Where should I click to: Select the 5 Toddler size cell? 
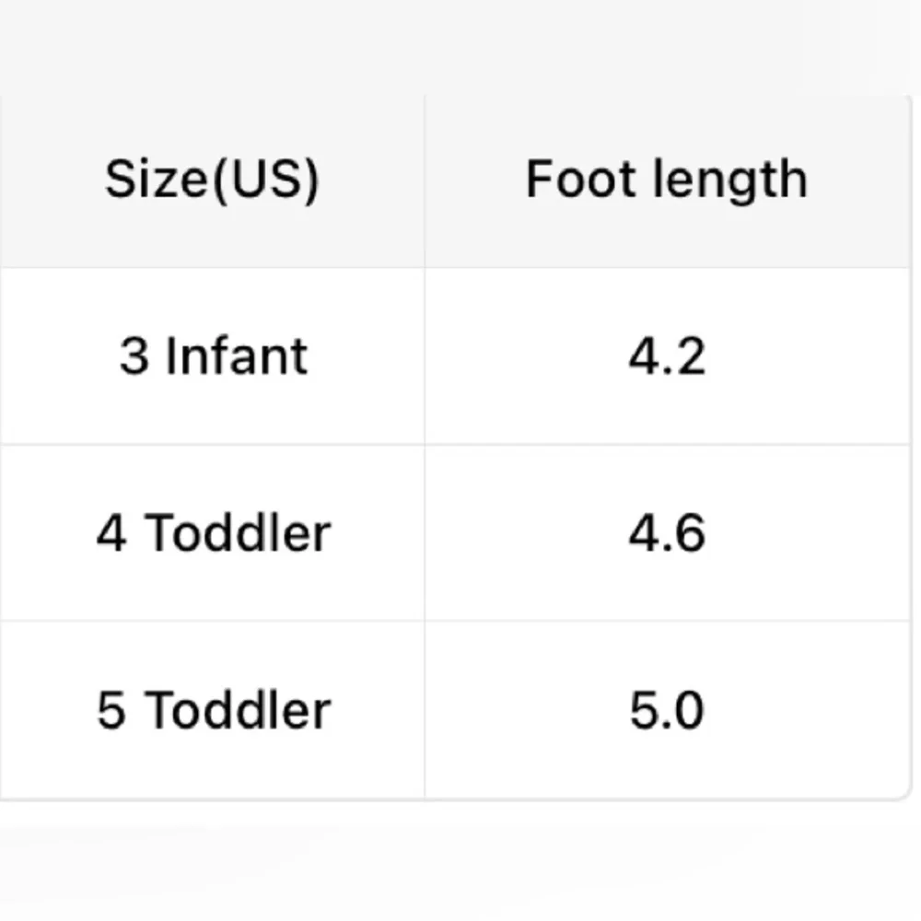(x=212, y=710)
